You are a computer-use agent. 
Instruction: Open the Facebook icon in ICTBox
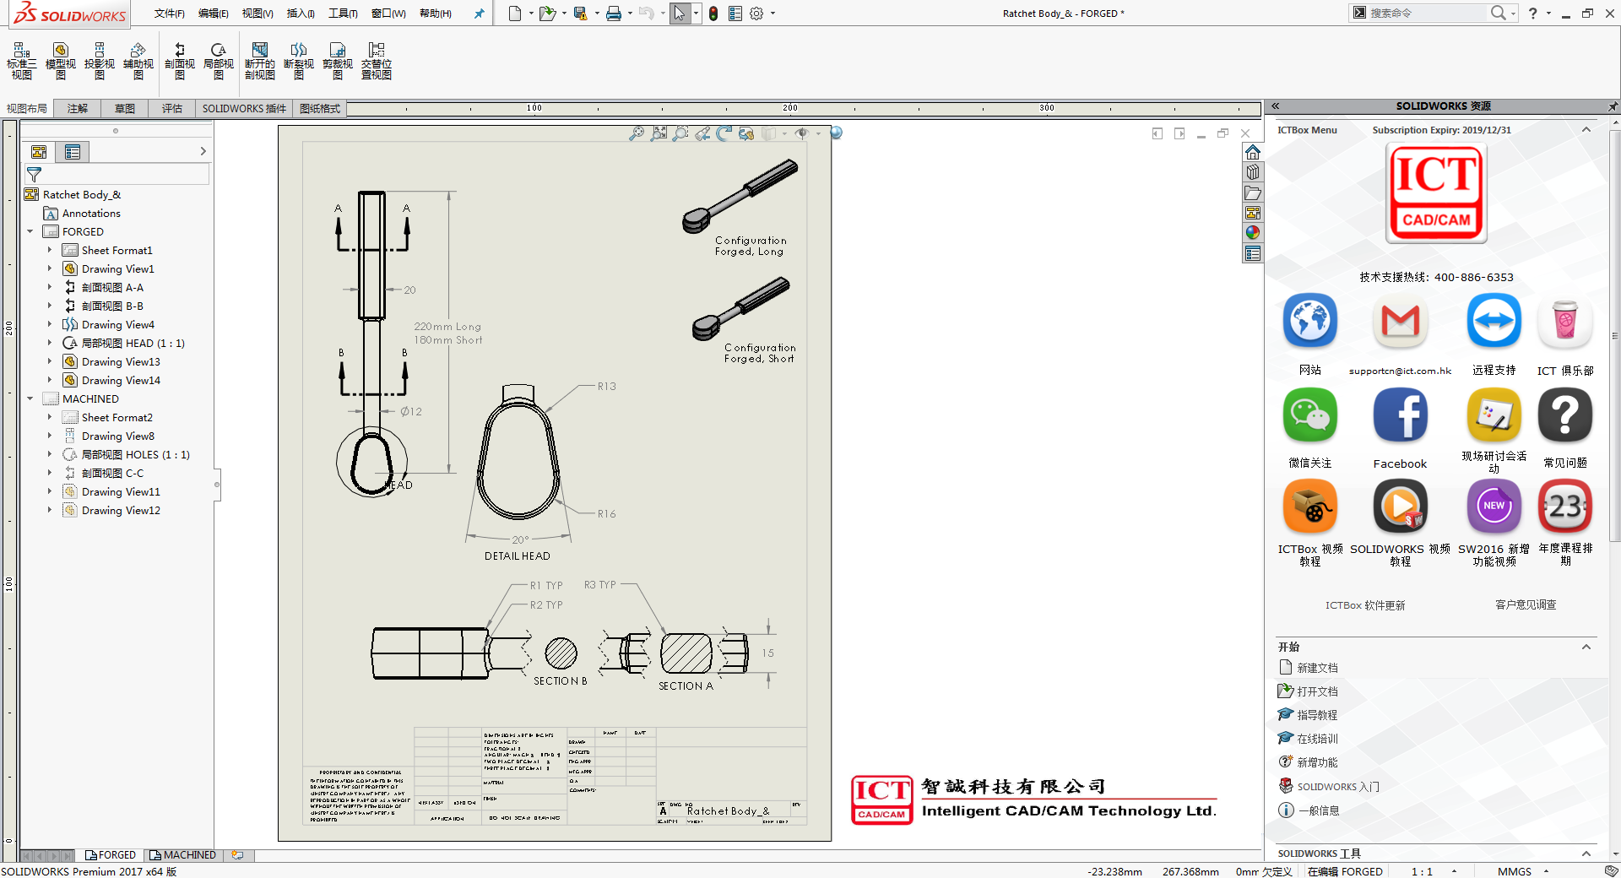(1400, 415)
